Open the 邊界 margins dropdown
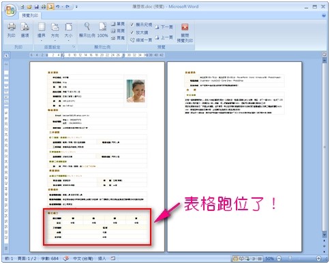Image resolution: width=330 pixels, height=264 pixels. [42, 32]
